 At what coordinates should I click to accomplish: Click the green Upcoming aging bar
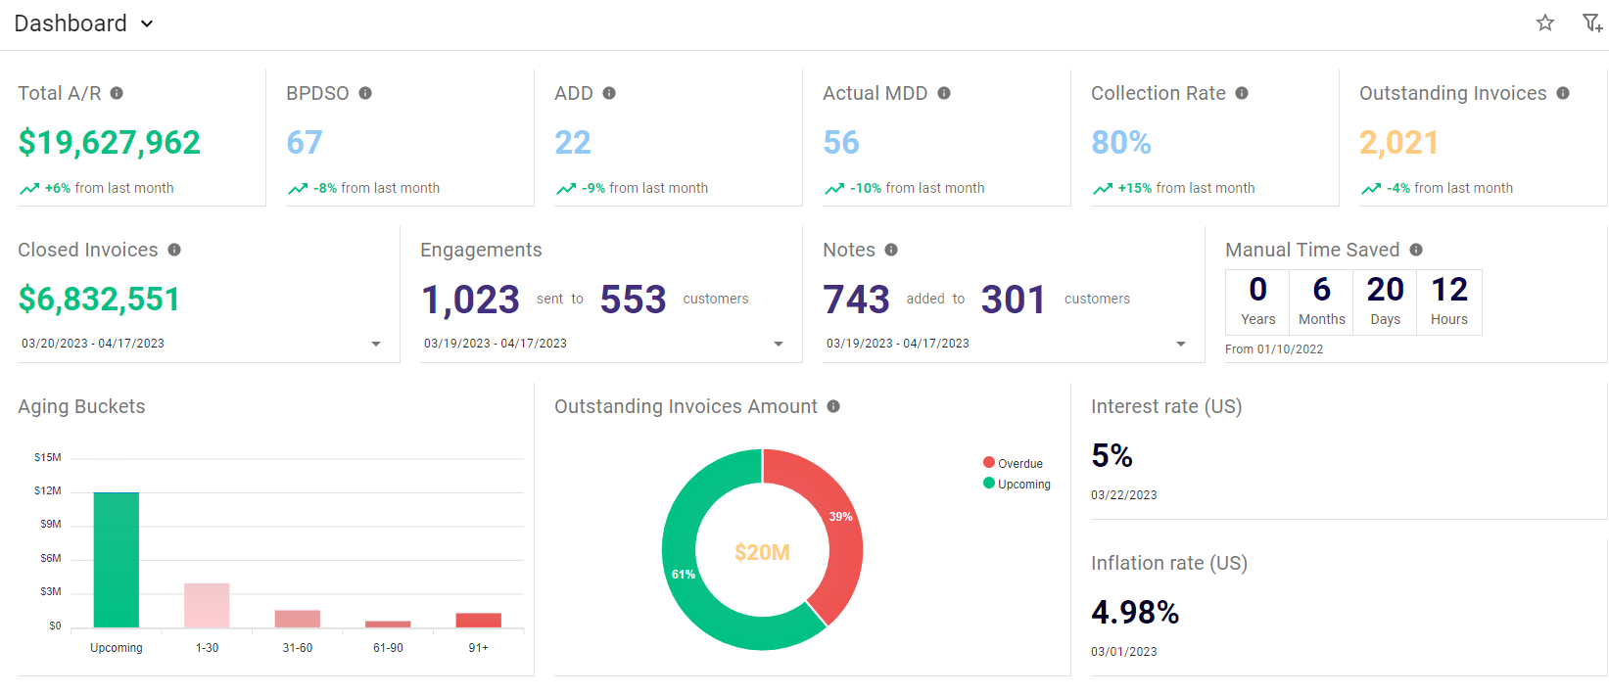click(116, 559)
